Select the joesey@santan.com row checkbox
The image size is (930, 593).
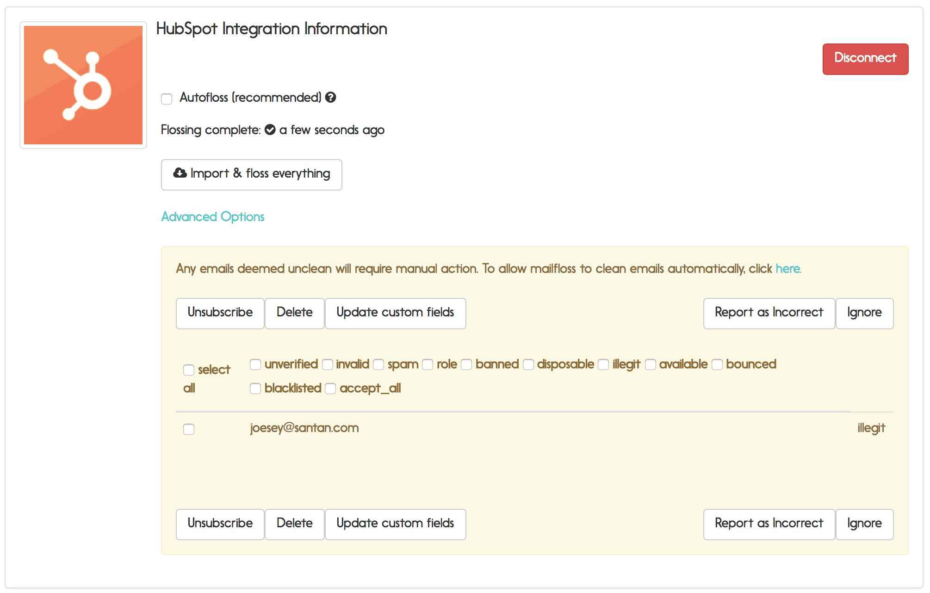(x=189, y=429)
